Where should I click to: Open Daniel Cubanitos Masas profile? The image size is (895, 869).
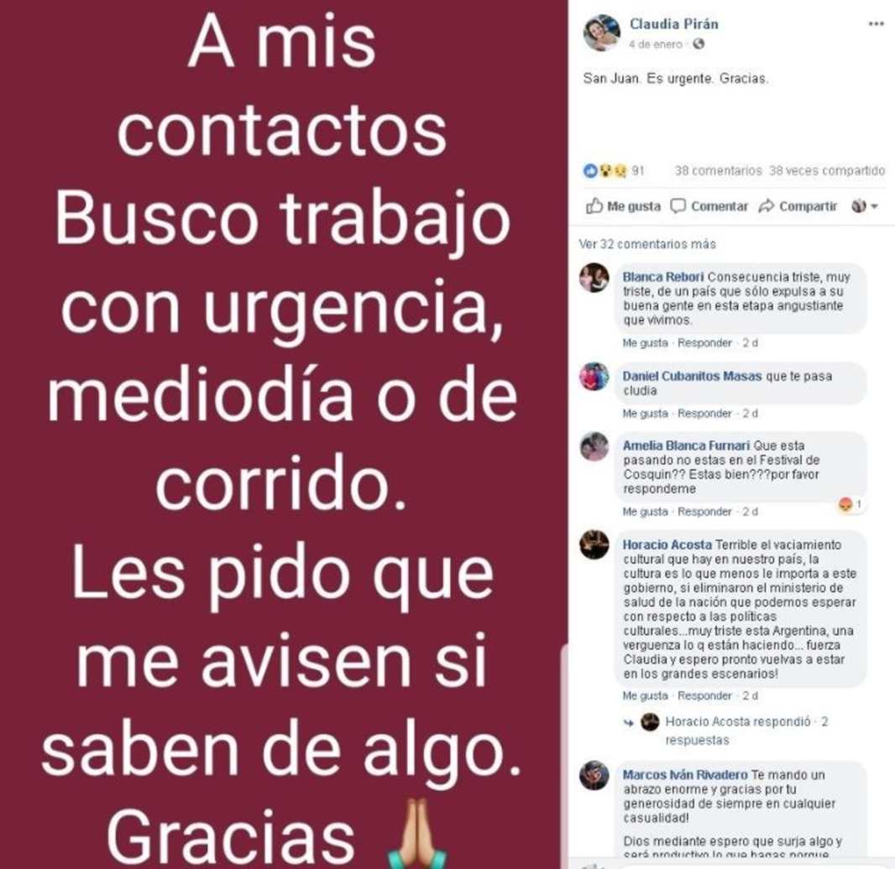(x=692, y=377)
